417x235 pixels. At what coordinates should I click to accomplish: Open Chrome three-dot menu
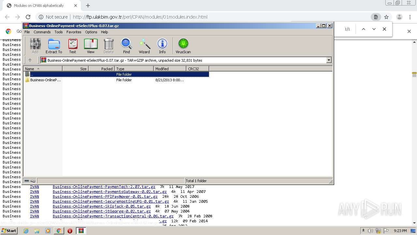coord(410,17)
